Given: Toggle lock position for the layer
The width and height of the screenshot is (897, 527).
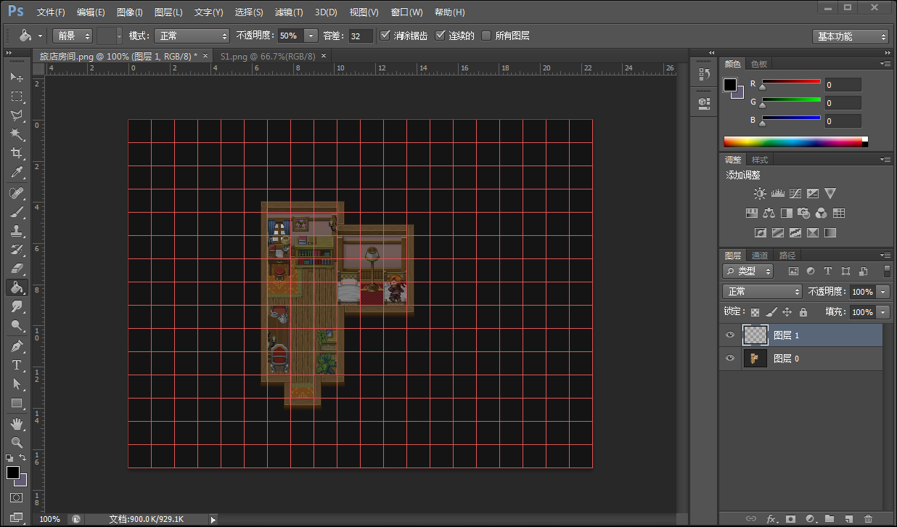Looking at the screenshot, I should [787, 312].
